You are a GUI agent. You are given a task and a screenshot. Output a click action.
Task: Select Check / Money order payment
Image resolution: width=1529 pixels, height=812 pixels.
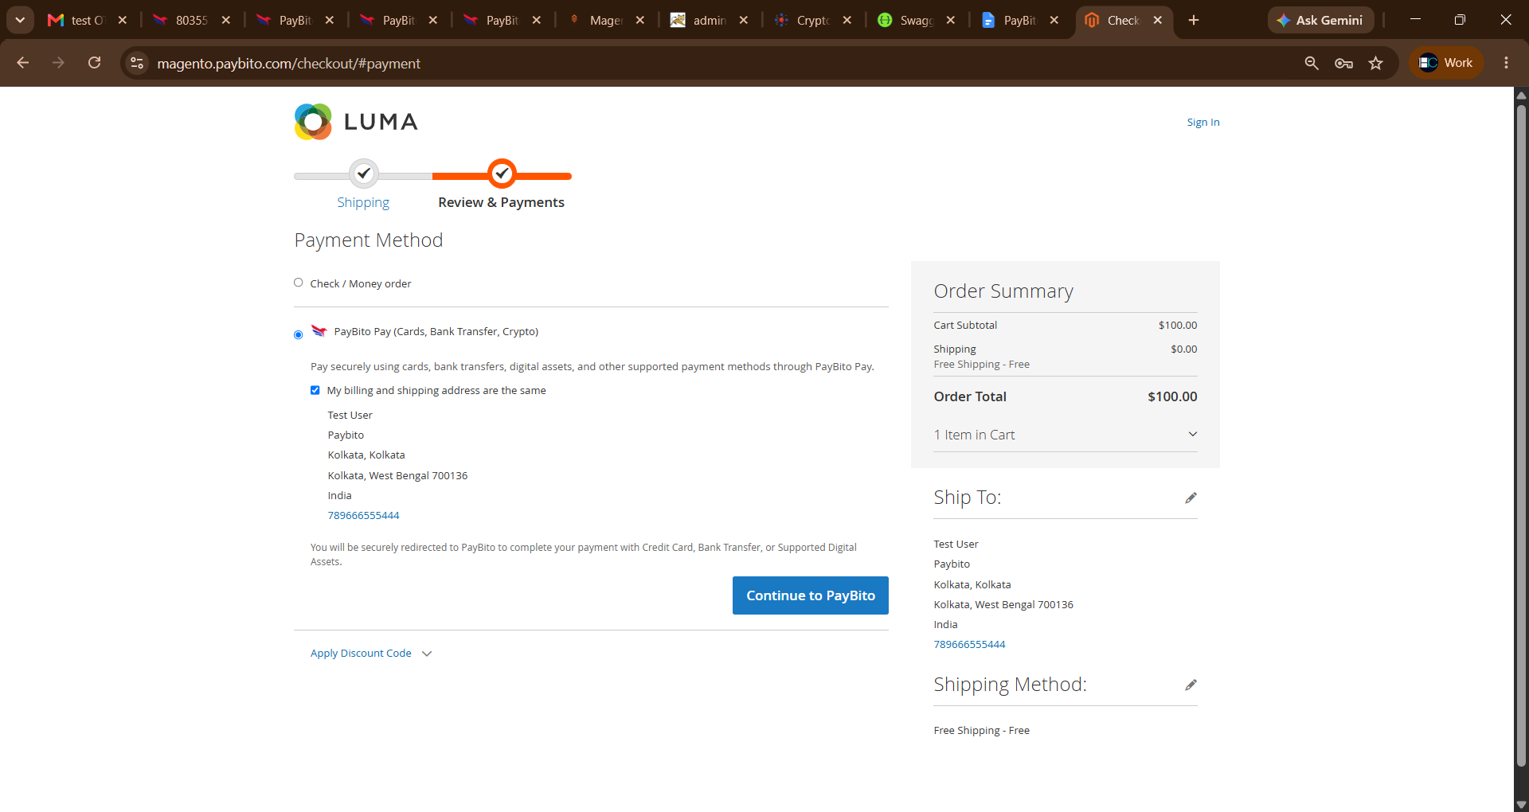(x=299, y=283)
